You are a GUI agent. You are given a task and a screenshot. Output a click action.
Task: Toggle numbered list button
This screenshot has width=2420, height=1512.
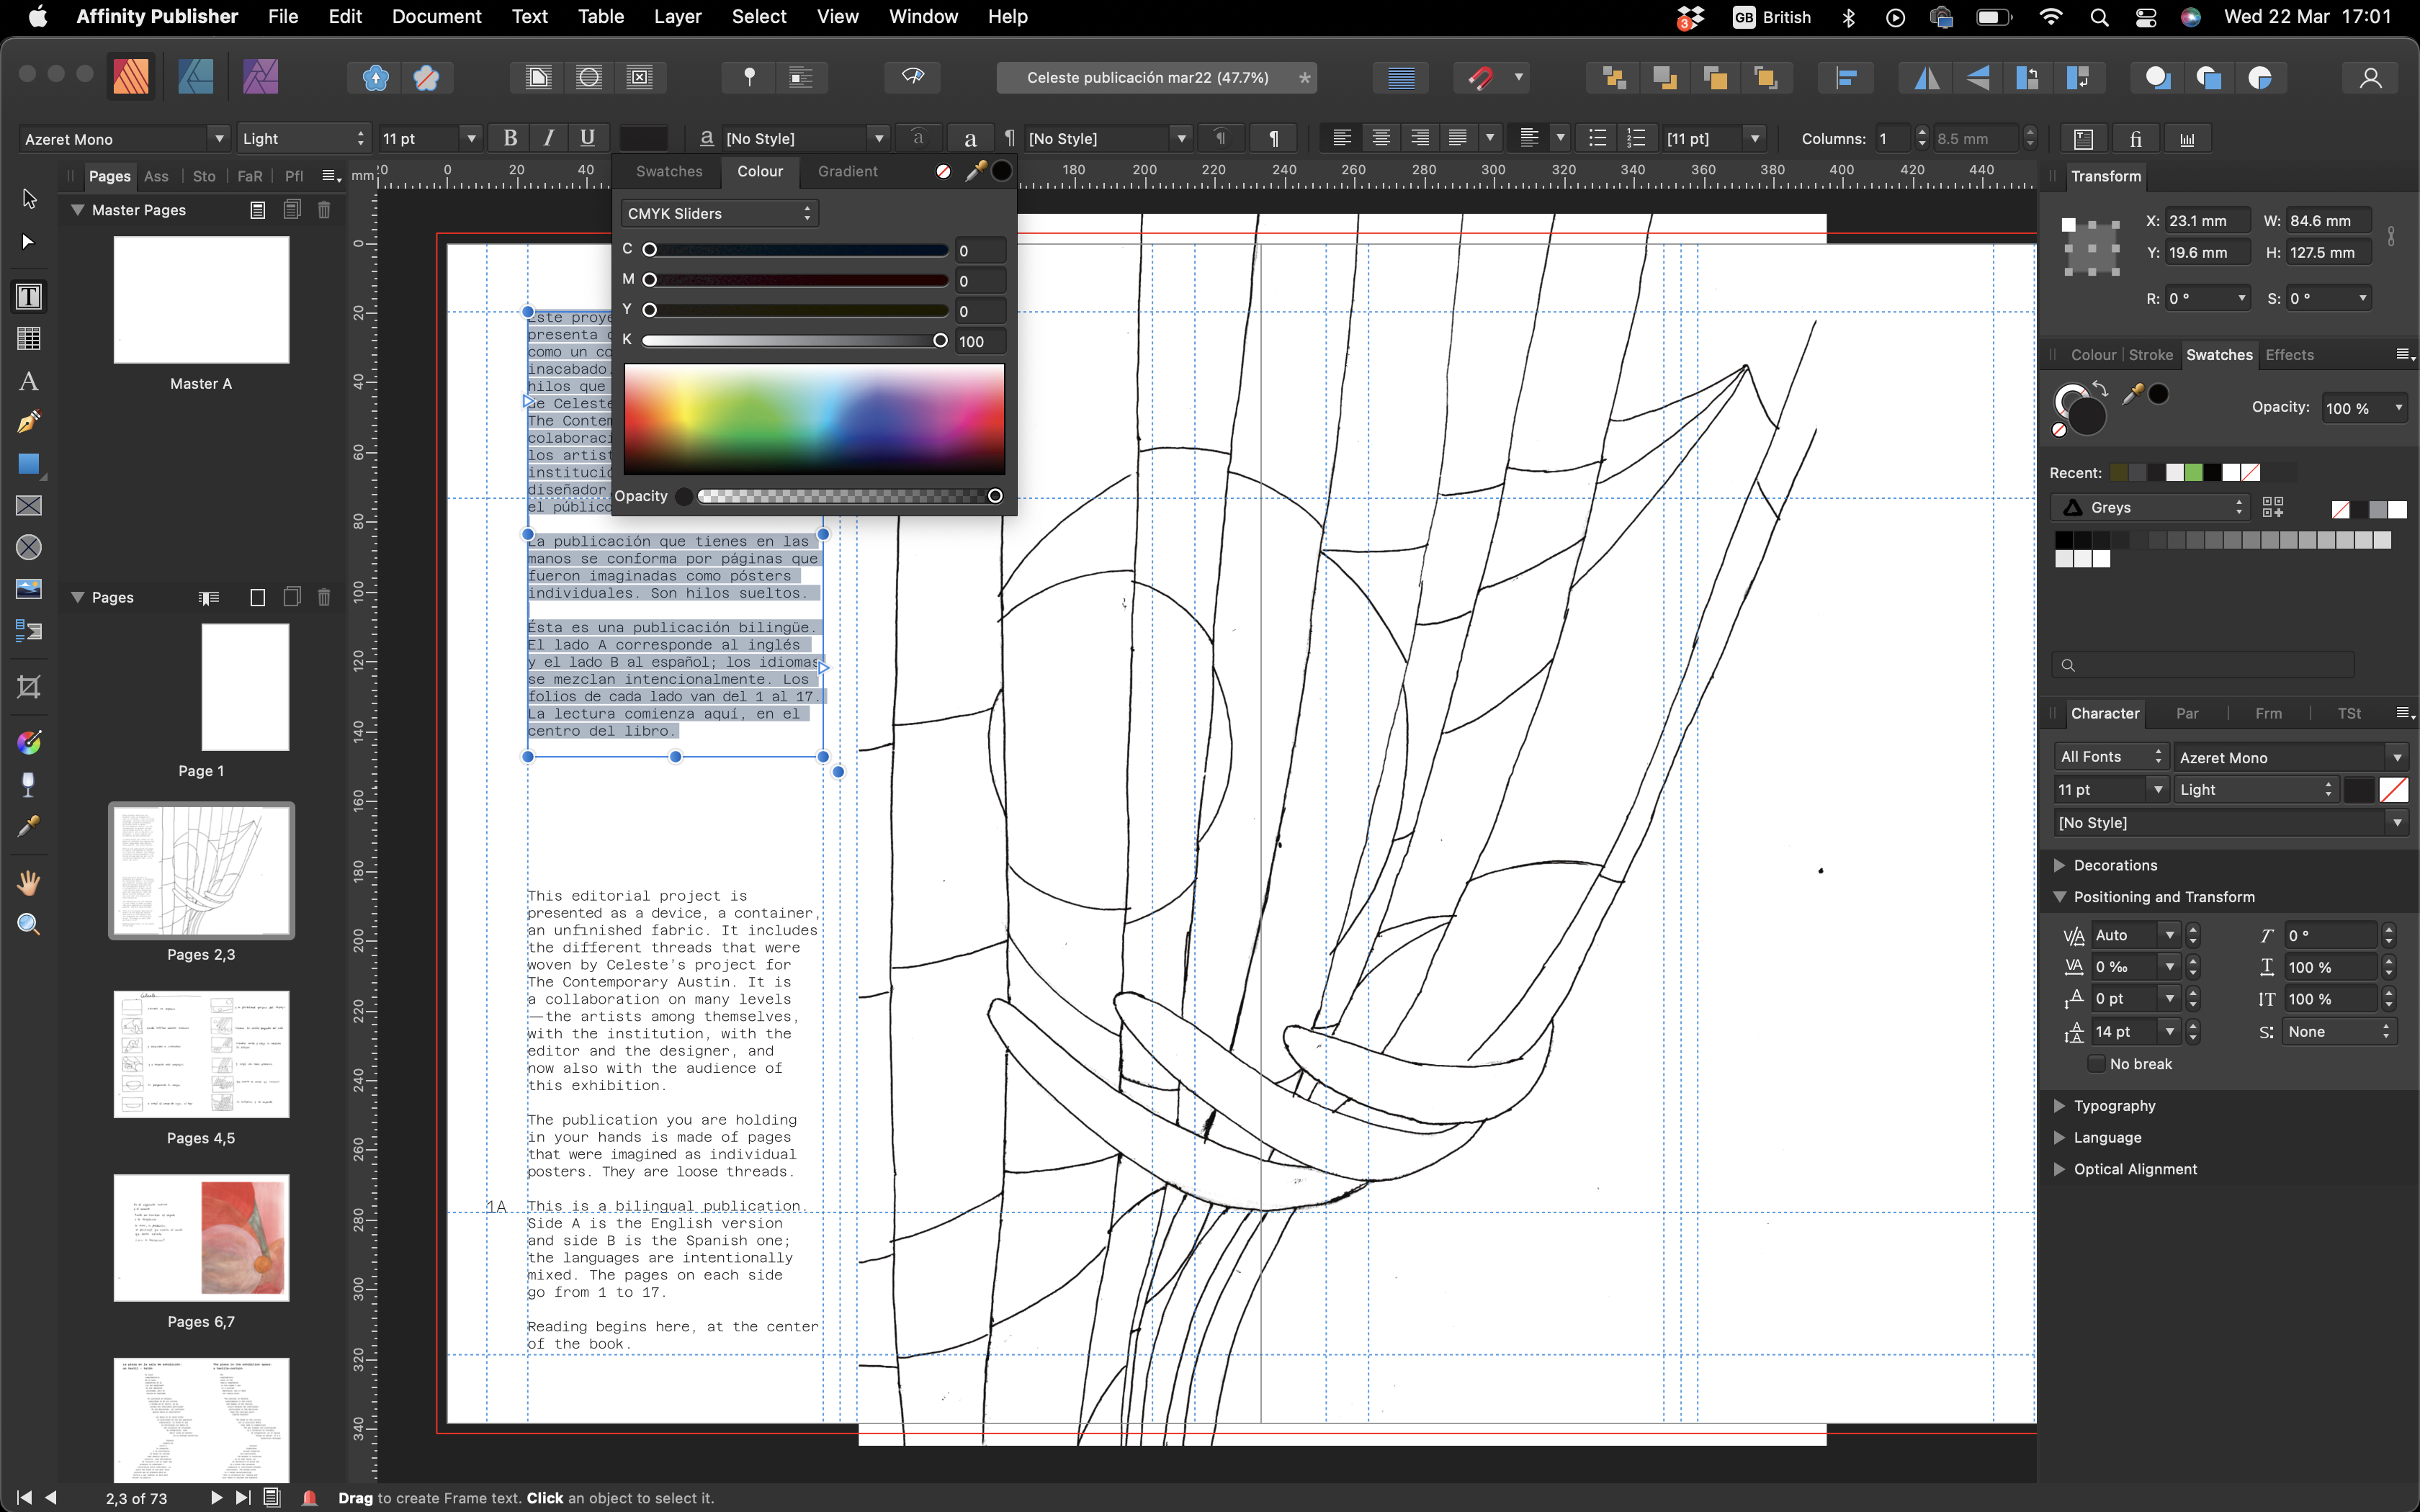pyautogui.click(x=1636, y=138)
